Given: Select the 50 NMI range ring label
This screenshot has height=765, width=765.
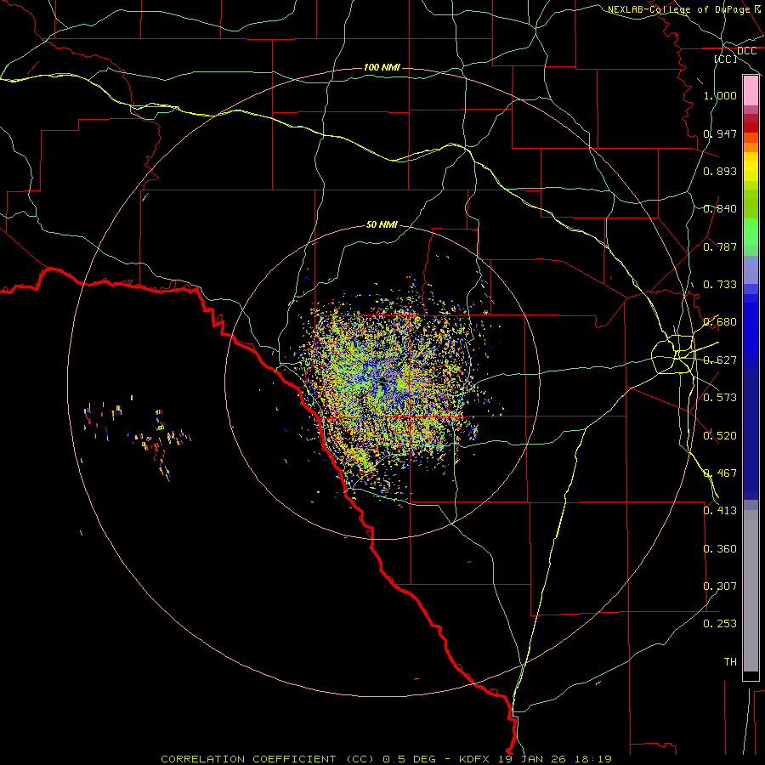Looking at the screenshot, I should coord(382,224).
